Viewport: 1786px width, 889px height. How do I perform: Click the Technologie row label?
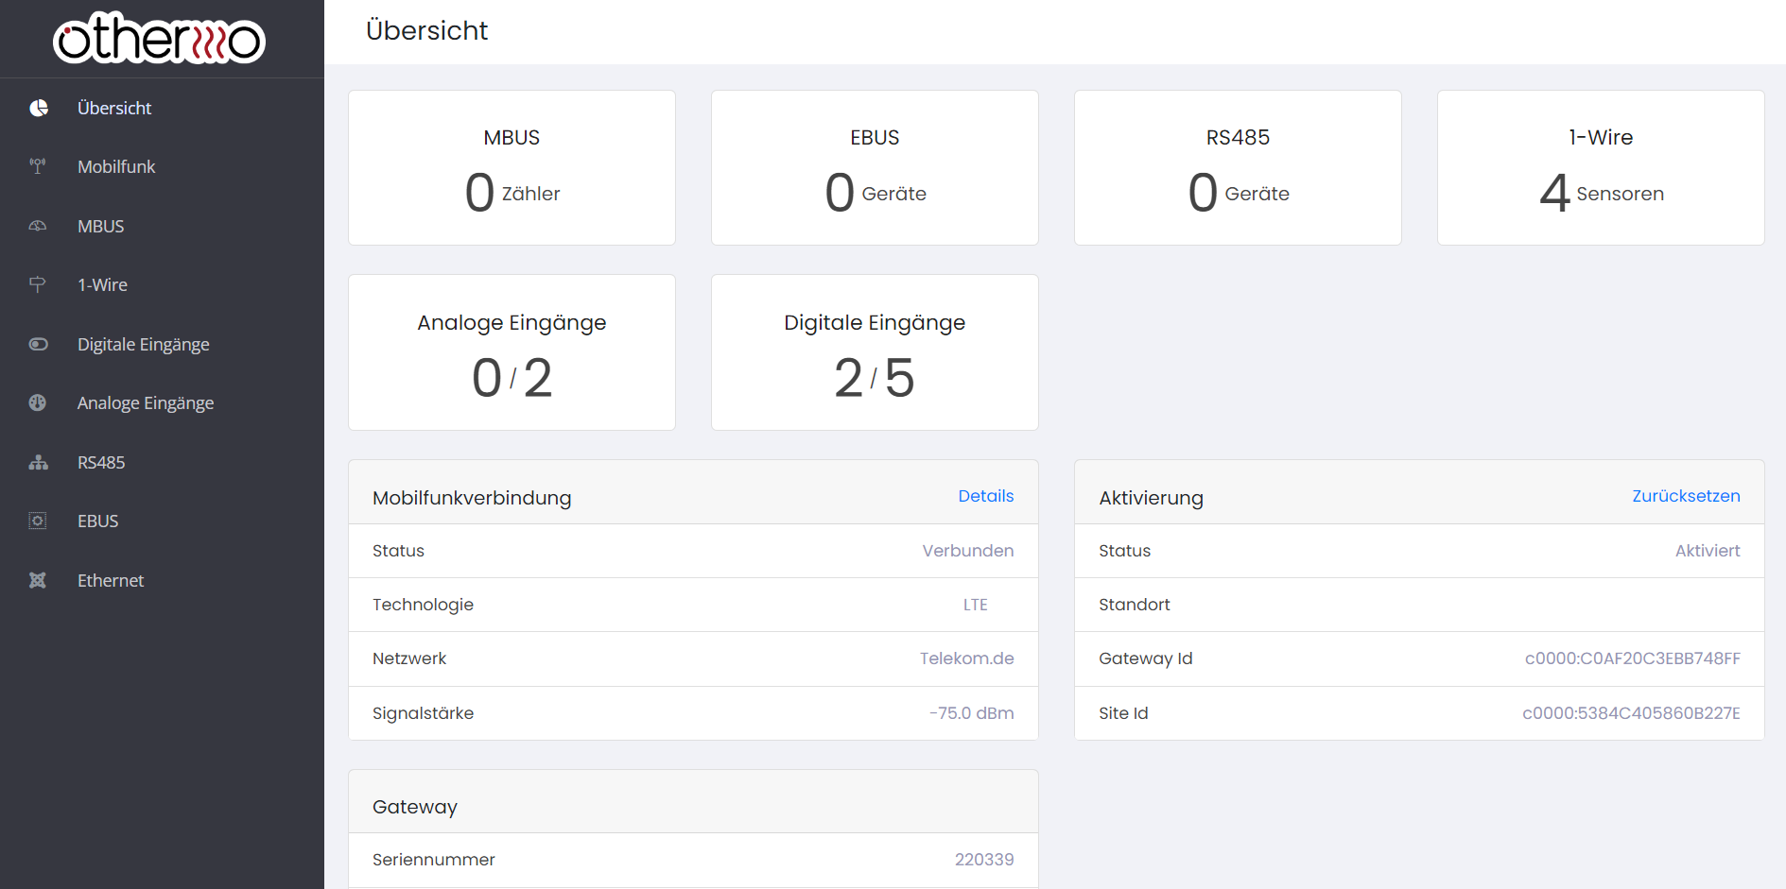423,605
